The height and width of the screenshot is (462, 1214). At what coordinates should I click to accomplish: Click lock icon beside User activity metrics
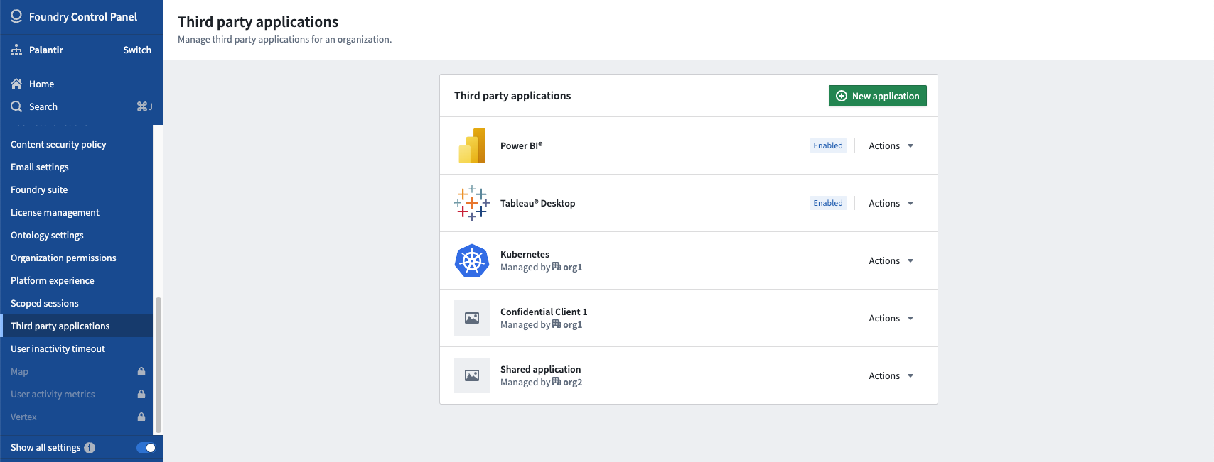click(141, 394)
